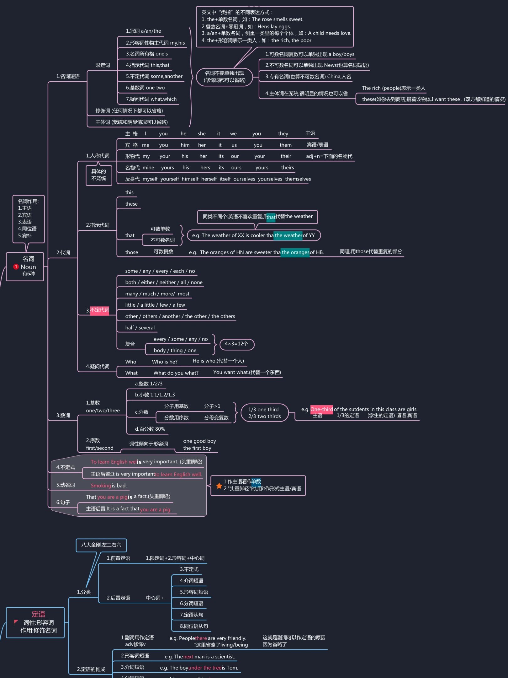The width and height of the screenshot is (508, 678).
Task: Select 7.疑问代词 what.which topic
Action: [x=151, y=99]
